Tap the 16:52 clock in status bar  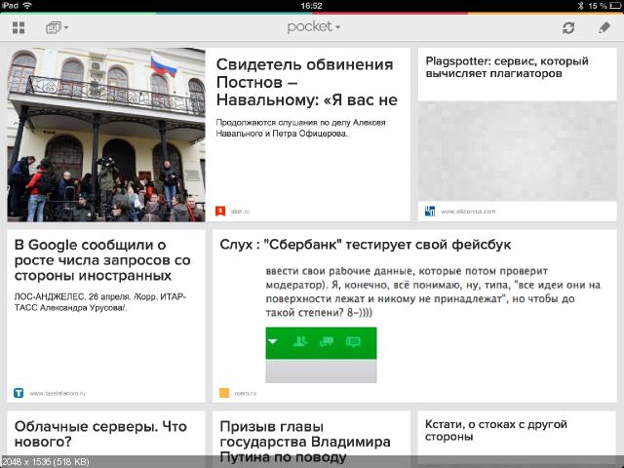coord(311,6)
